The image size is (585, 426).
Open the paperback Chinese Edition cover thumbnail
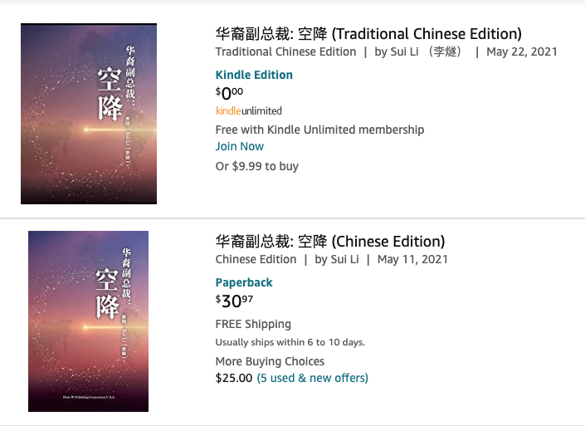coord(89,321)
